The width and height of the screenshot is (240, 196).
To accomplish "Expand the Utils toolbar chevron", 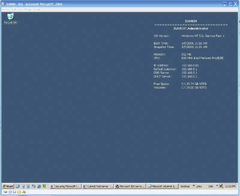I will pyautogui.click(x=217, y=186).
